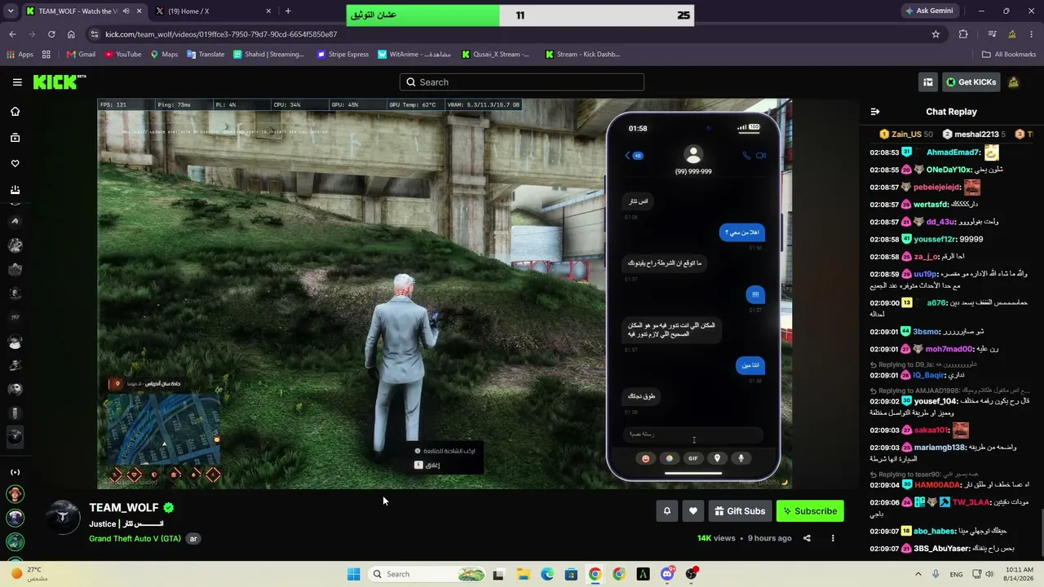This screenshot has width=1044, height=587.
Task: Open the YouTube bookmark
Action: point(123,55)
